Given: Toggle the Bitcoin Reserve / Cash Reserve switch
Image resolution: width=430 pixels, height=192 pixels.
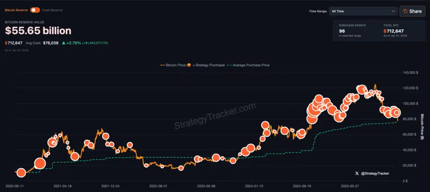Looking at the screenshot, I should pos(35,10).
